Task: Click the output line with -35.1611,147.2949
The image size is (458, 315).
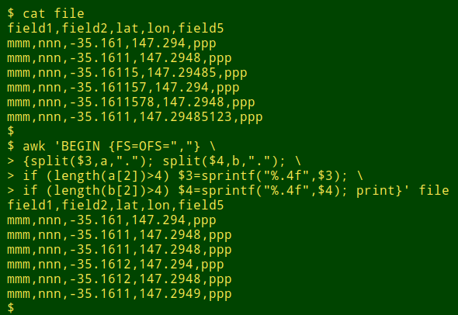Action: [120, 294]
